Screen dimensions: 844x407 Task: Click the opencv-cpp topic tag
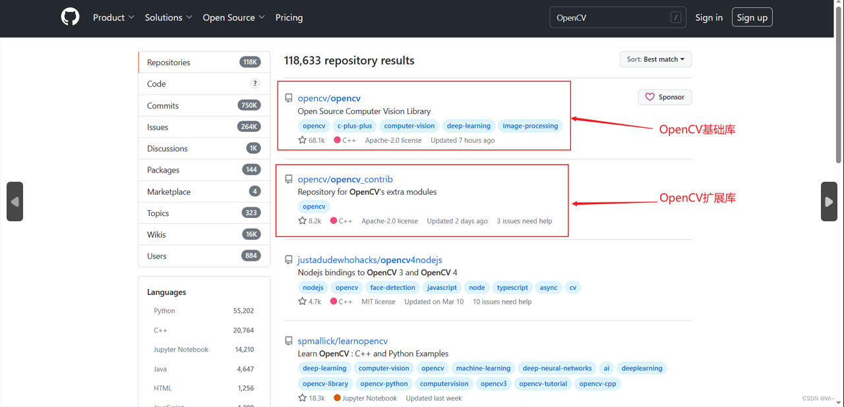click(x=597, y=384)
